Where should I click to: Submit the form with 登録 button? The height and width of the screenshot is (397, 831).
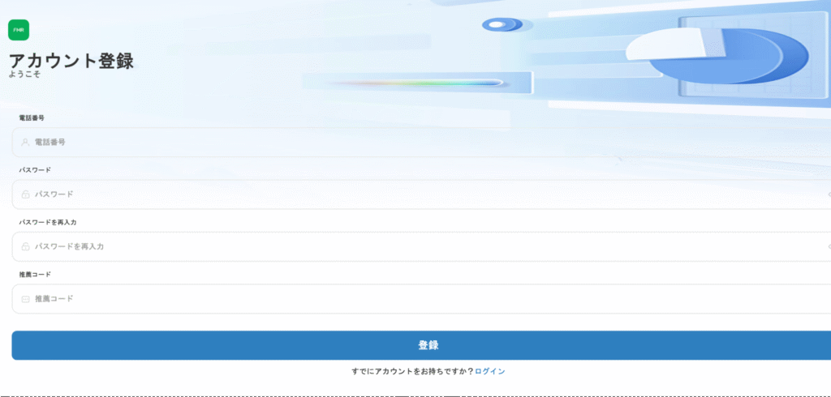pos(421,345)
